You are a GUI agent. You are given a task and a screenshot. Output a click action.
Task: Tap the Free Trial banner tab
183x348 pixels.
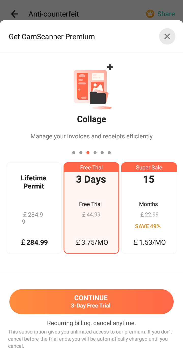pos(91,167)
